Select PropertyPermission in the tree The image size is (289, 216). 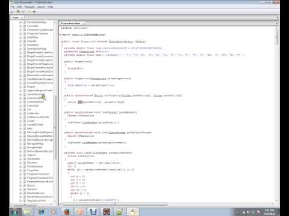38,174
